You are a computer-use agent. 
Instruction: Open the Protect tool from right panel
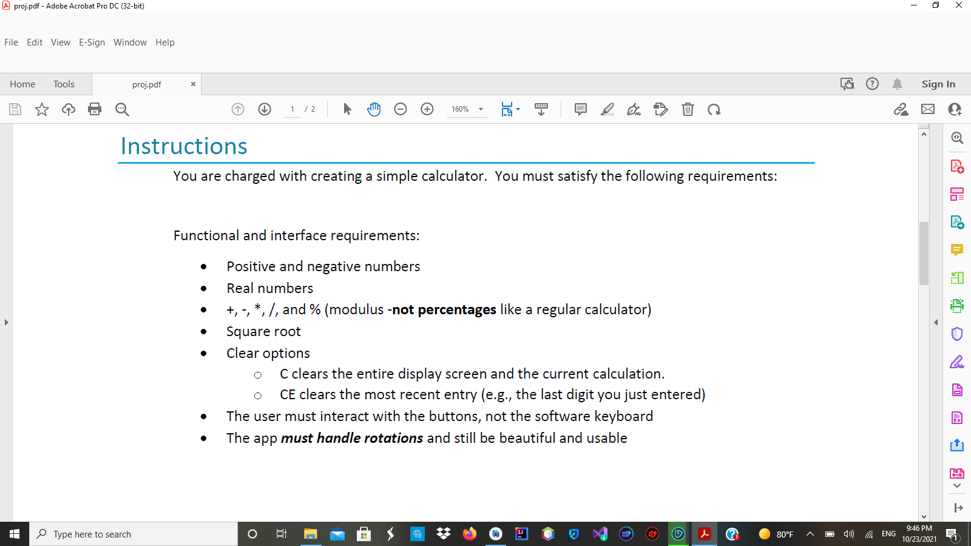pyautogui.click(x=957, y=333)
